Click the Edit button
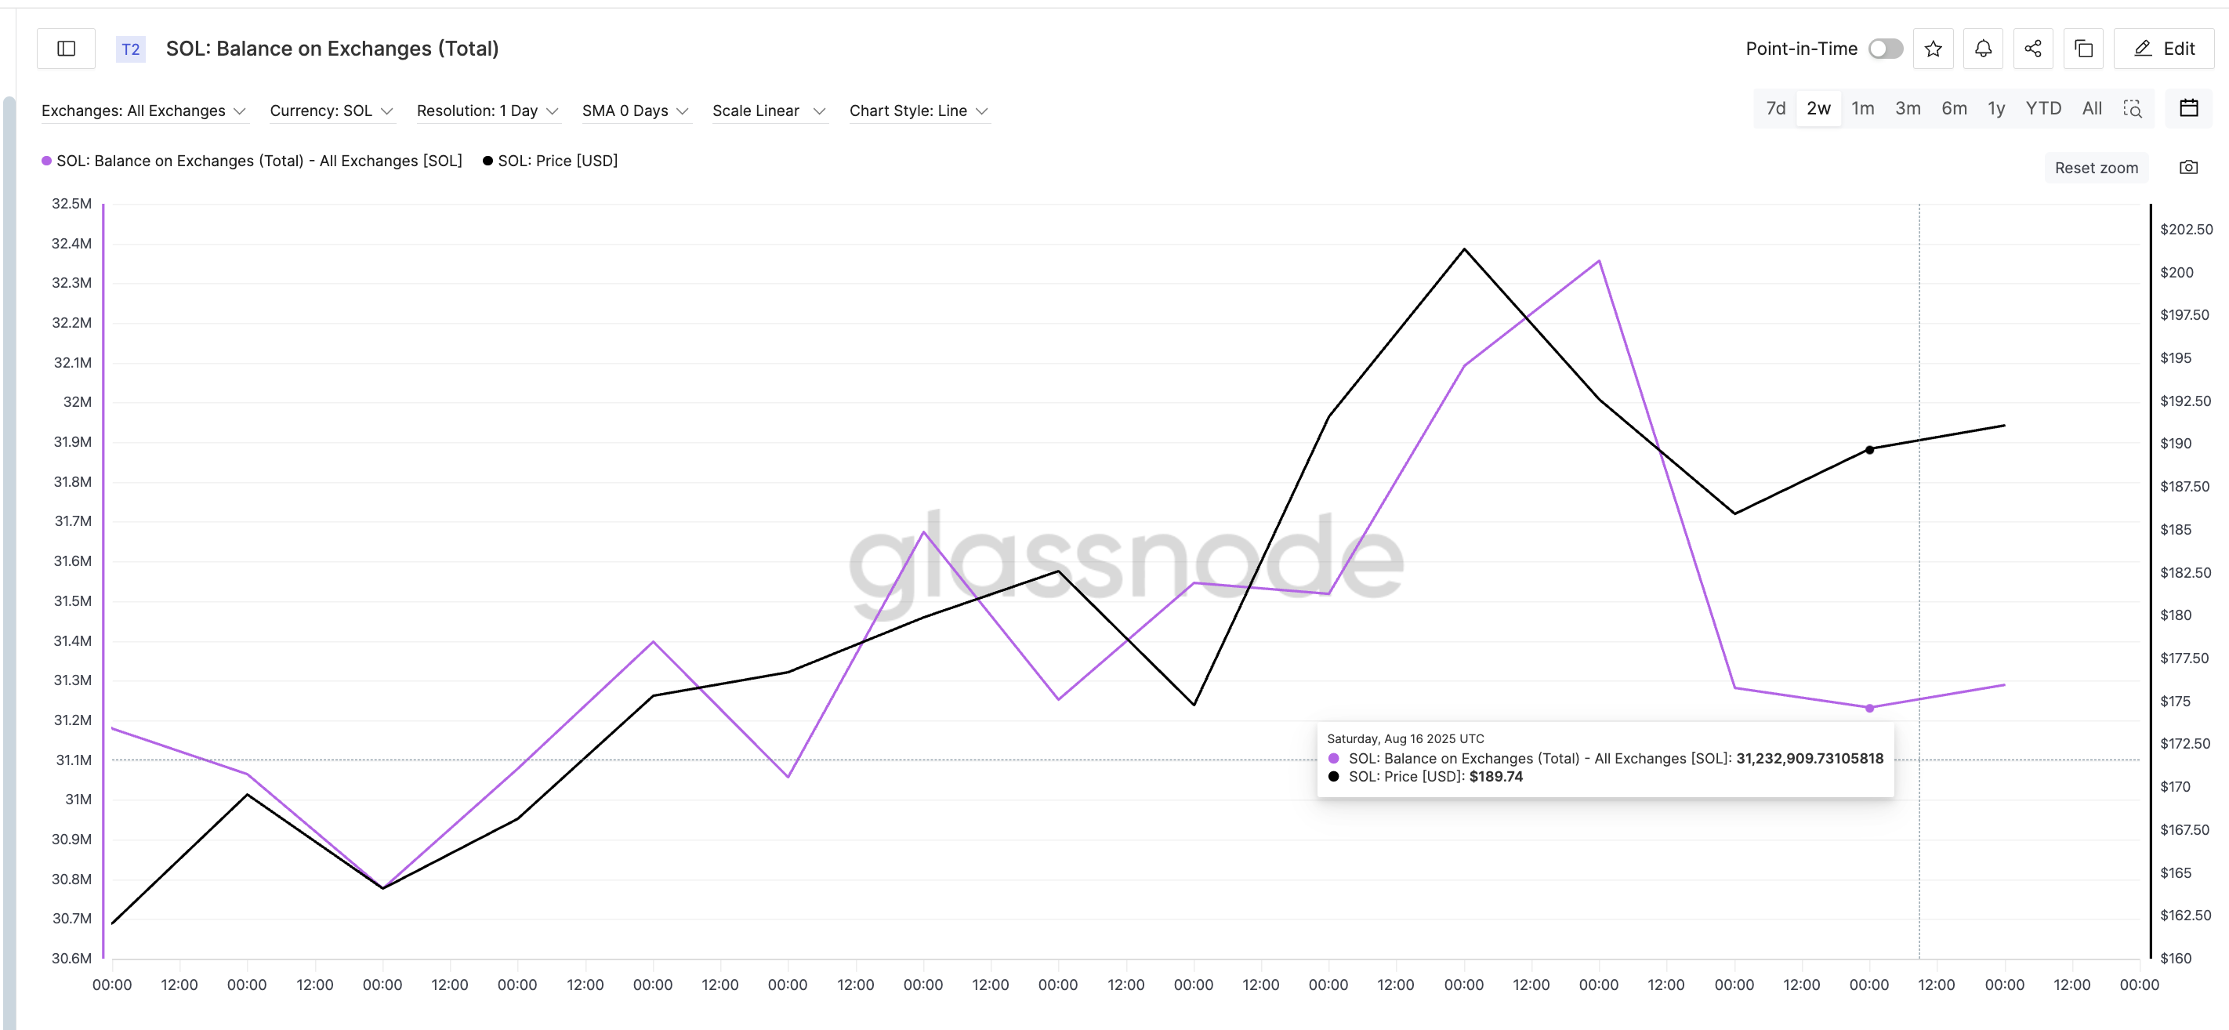 pyautogui.click(x=2163, y=49)
